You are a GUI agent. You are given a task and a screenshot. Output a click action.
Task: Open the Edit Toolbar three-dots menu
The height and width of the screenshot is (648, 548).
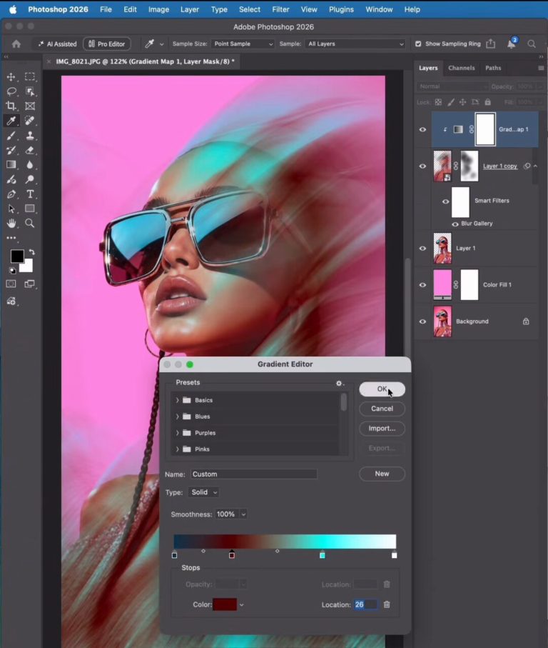11,238
